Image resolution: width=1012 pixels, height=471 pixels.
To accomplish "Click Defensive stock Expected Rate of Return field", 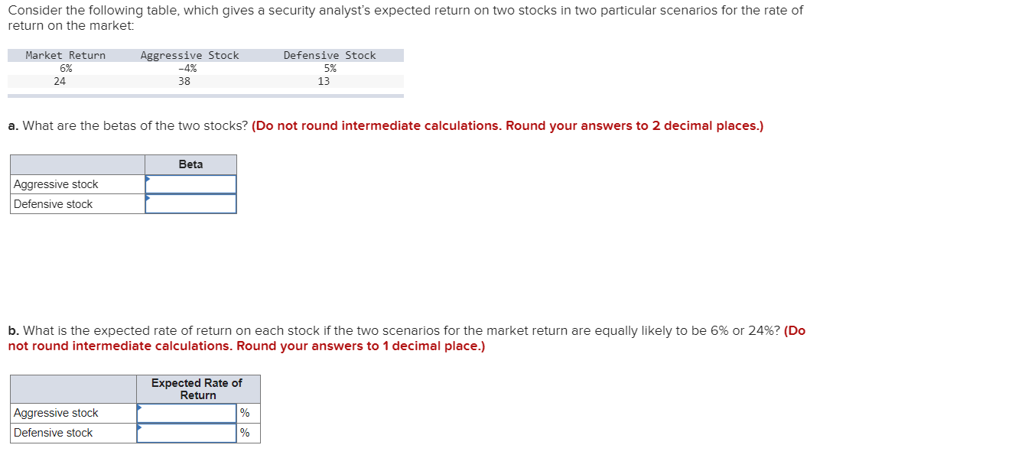I will click(186, 432).
